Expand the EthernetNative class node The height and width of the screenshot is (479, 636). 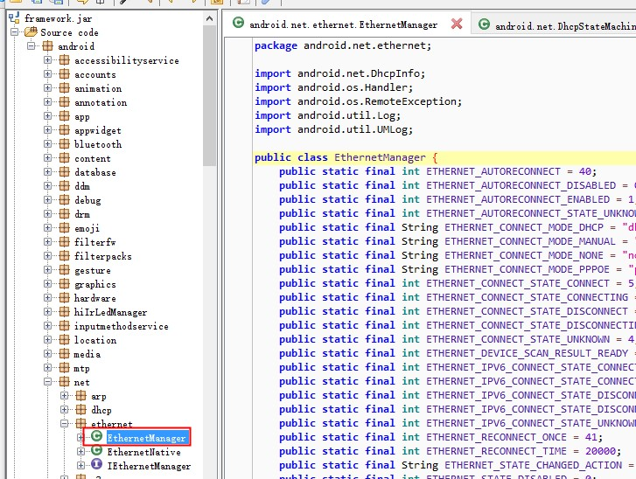click(80, 451)
